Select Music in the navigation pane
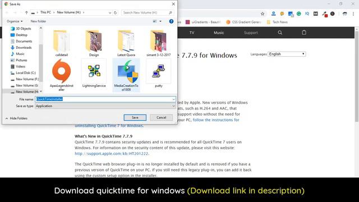Viewport: 359px width, 202px height. [x=17, y=54]
